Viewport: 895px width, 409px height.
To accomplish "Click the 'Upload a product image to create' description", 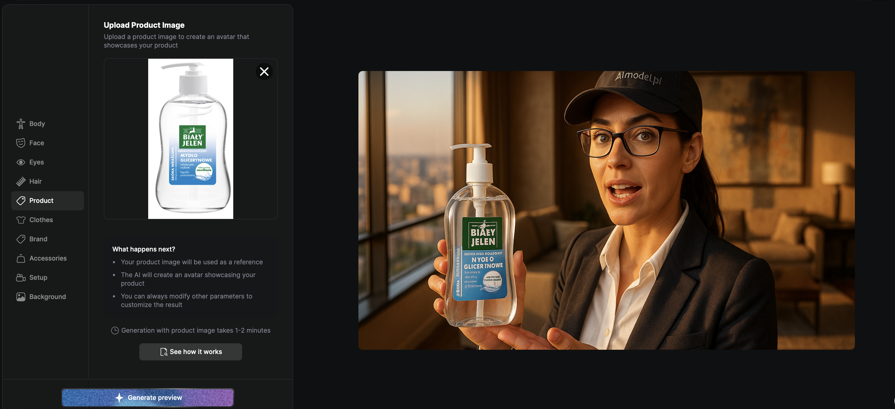I will pos(177,41).
